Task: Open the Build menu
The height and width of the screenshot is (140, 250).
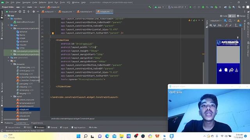Action: (50, 2)
